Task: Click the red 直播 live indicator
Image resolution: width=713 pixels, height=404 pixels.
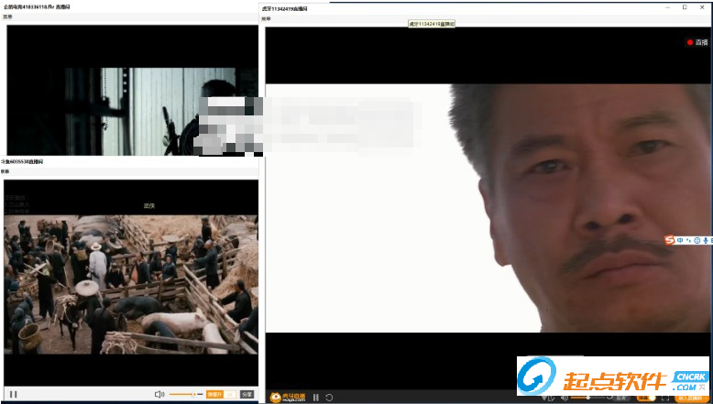Action: click(697, 42)
